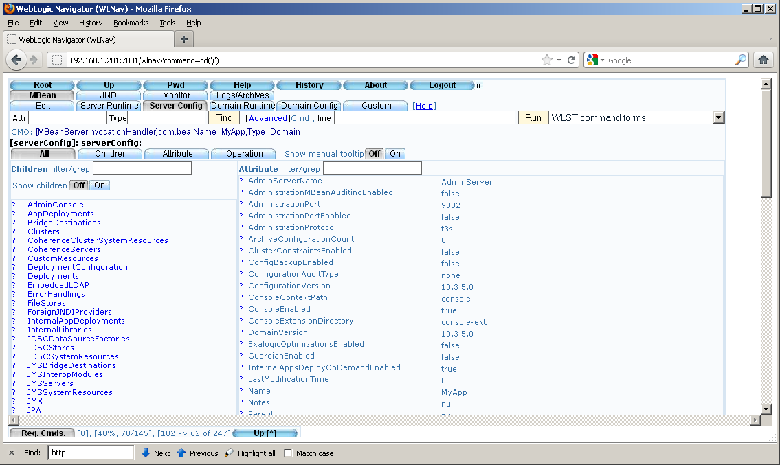This screenshot has width=780, height=465.
Task: Click the Google search magnifier icon
Action: tap(741, 60)
